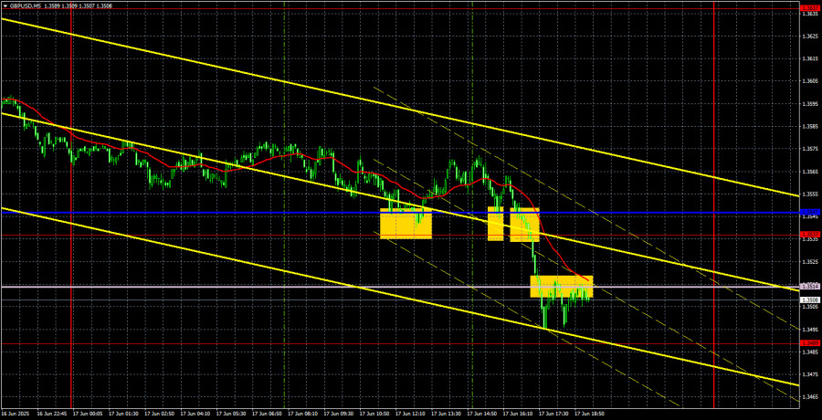
Task: Click the 1.3505 price axis label
Action: point(810,307)
